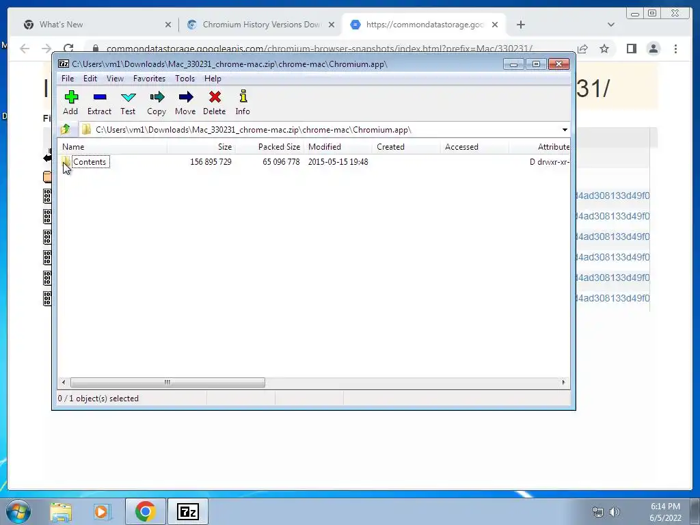Click the Contents folder icon
Viewport: 700px width, 525px height.
pos(66,161)
